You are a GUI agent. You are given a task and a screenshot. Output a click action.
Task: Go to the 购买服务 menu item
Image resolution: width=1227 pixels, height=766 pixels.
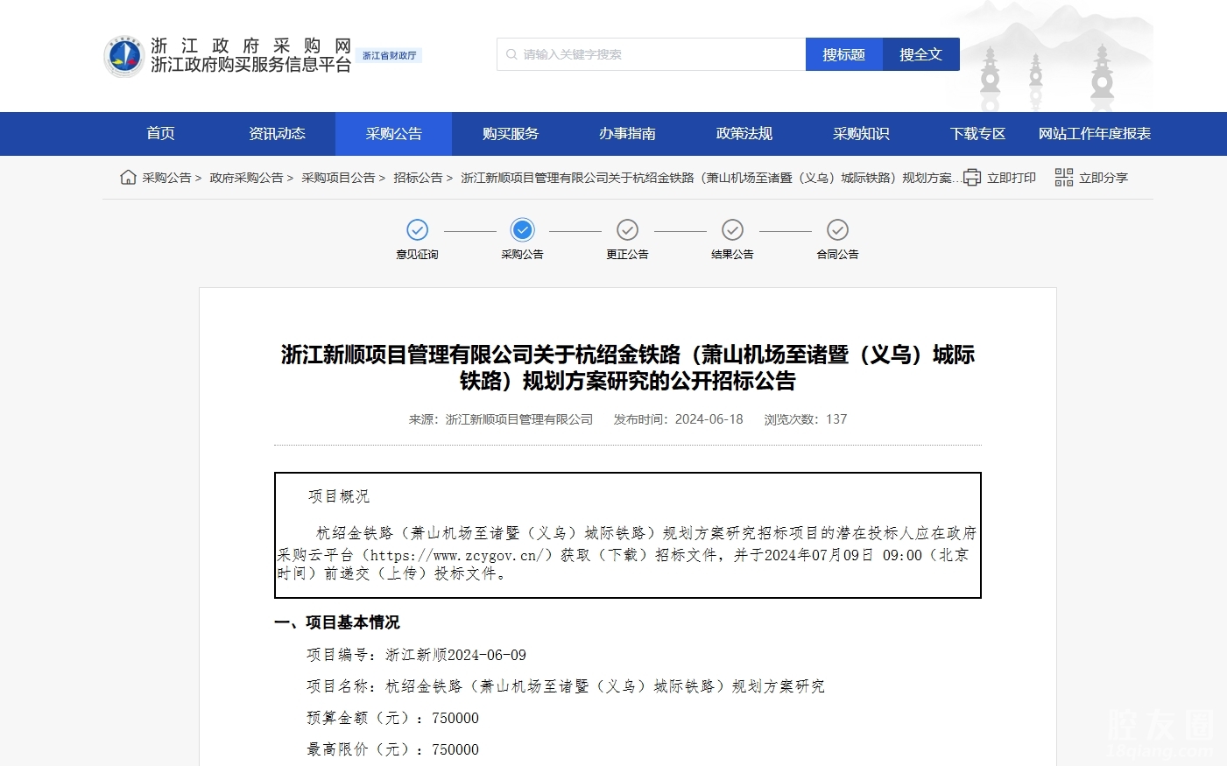[511, 134]
